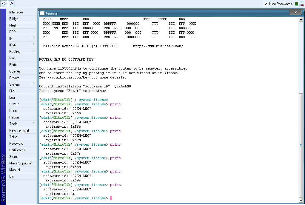Screen dimensions: 305x205
Task: Expand the Routing submenu arrow
Action: 34,51
